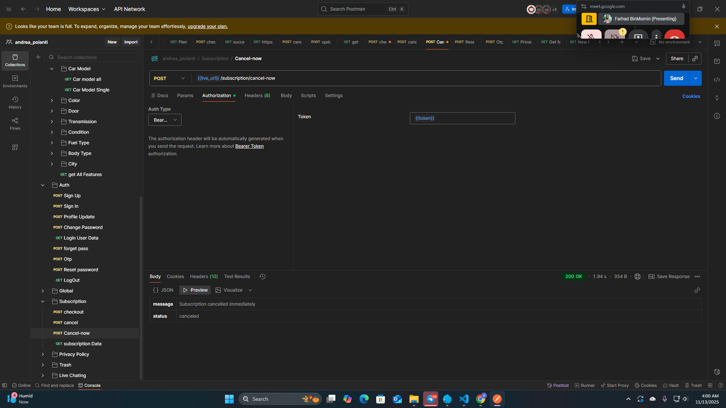Open the request Settings tab

pyautogui.click(x=334, y=96)
